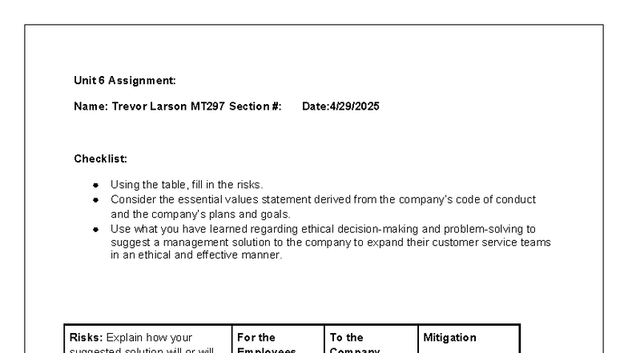This screenshot has height=353, width=628.
Task: Click the course code "MT297"
Action: (208, 106)
